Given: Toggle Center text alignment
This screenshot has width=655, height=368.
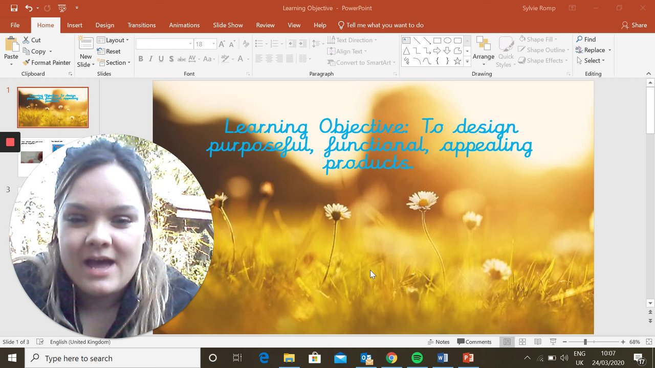Looking at the screenshot, I should coord(269,59).
